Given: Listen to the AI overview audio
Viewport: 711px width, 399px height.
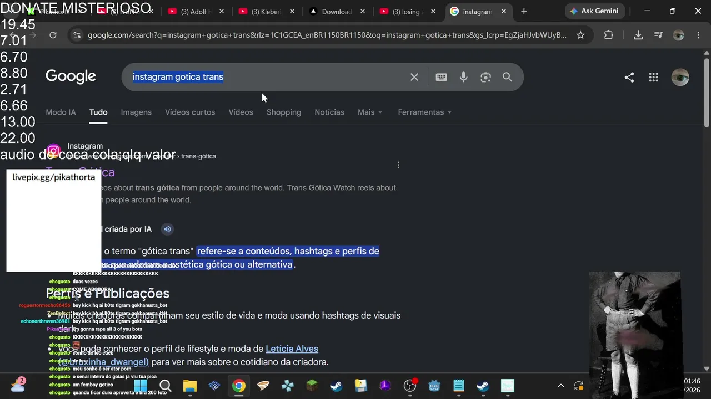Looking at the screenshot, I should tap(167, 229).
